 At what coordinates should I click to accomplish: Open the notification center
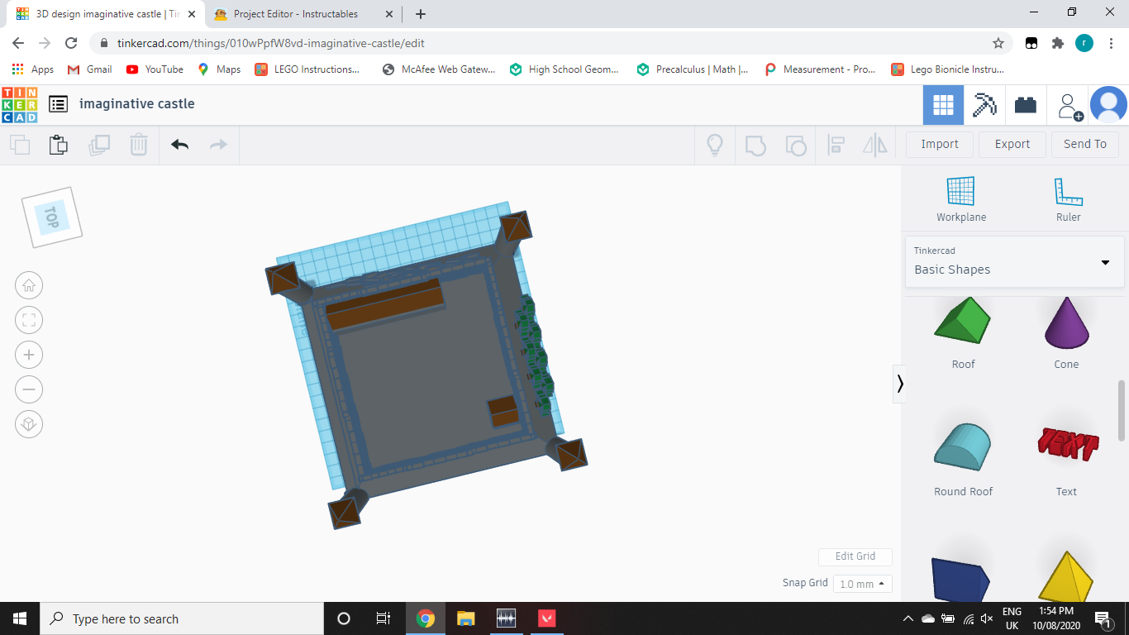[x=1103, y=618]
